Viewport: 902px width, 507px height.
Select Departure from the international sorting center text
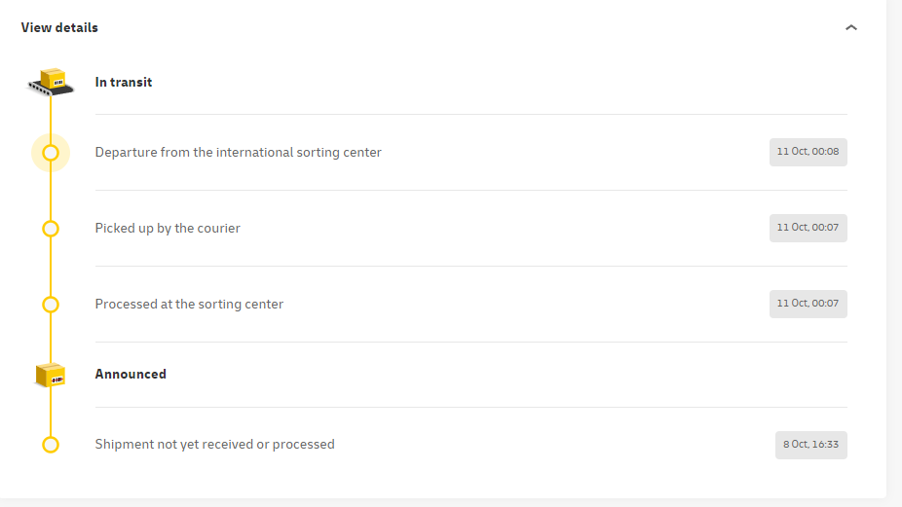pyautogui.click(x=238, y=153)
